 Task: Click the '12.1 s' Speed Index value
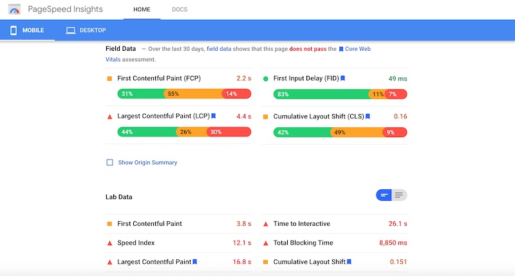(242, 243)
